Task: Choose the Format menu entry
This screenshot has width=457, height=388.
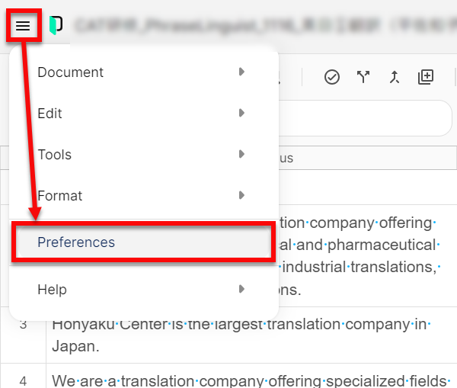Action: click(59, 196)
